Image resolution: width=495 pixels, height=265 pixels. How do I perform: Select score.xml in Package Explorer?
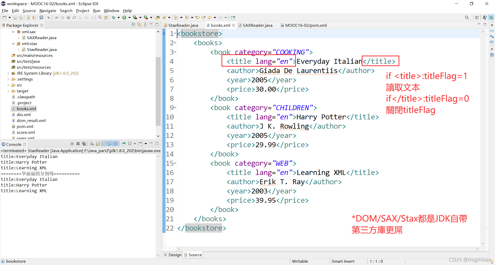click(x=26, y=132)
